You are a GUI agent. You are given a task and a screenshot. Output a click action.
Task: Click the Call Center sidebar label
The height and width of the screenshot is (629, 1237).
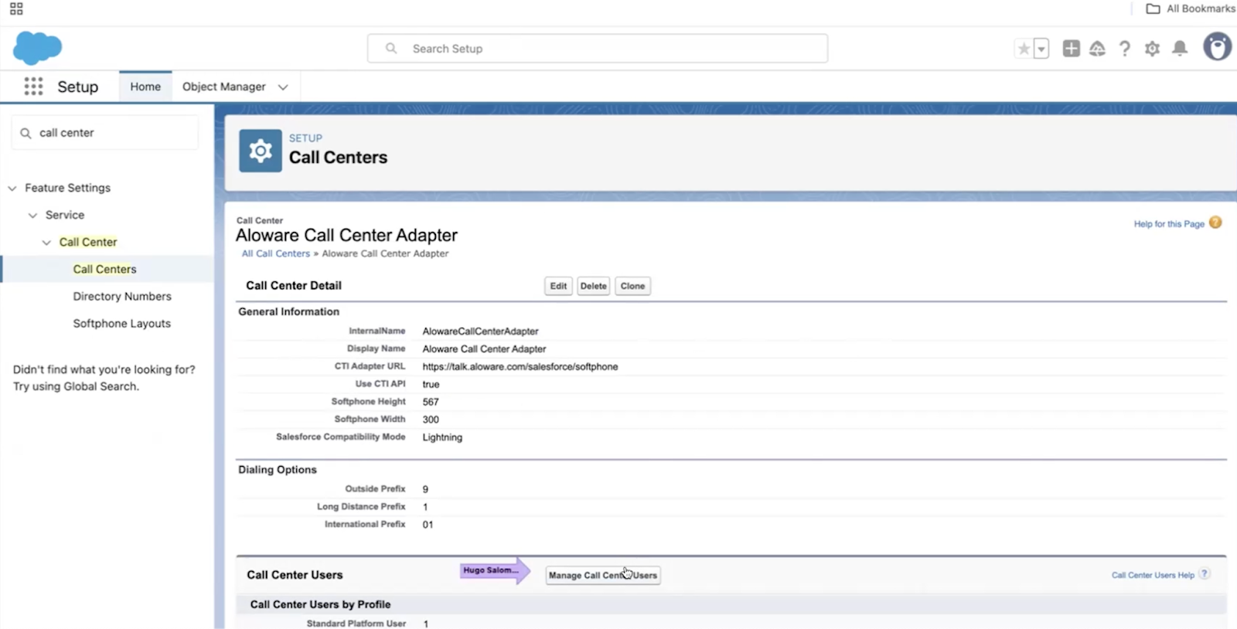pyautogui.click(x=88, y=242)
